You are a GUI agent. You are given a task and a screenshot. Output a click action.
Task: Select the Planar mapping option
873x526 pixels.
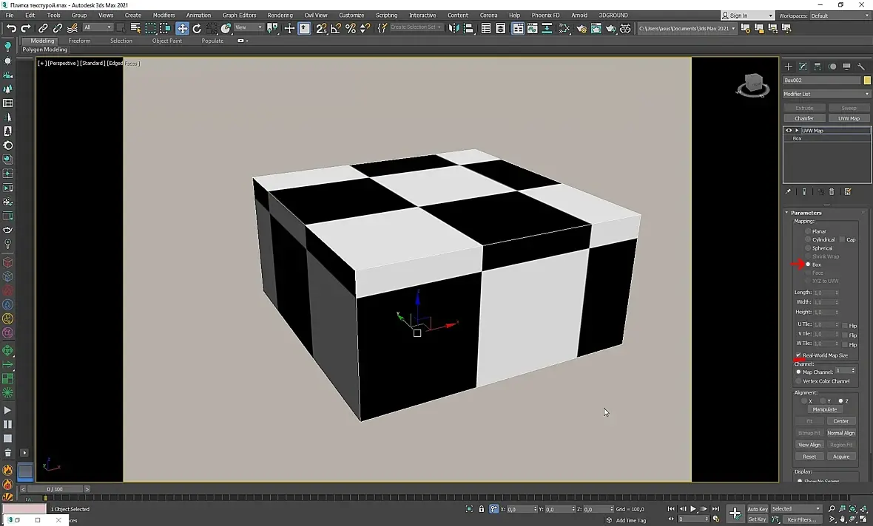coord(808,231)
